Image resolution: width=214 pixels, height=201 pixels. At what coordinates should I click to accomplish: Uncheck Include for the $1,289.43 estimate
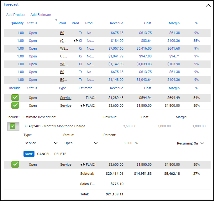point(15,98)
